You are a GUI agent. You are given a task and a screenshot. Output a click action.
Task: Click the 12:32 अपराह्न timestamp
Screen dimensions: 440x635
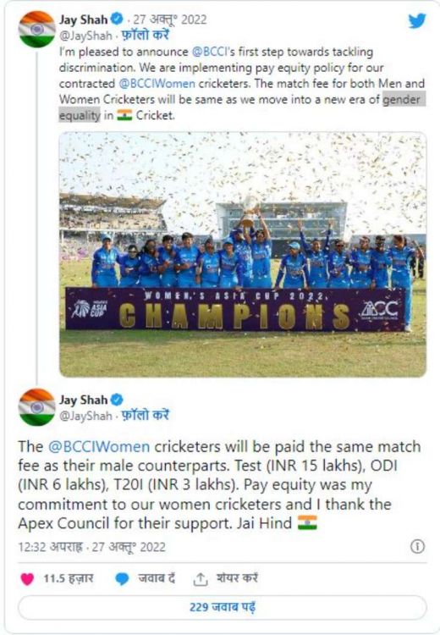[x=50, y=547]
